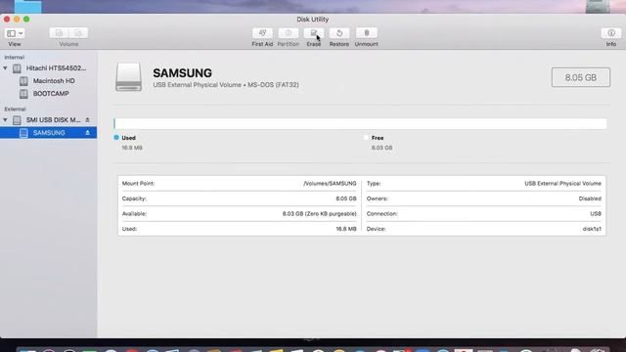Click the green zoom window button
626x352 pixels.
coord(26,20)
